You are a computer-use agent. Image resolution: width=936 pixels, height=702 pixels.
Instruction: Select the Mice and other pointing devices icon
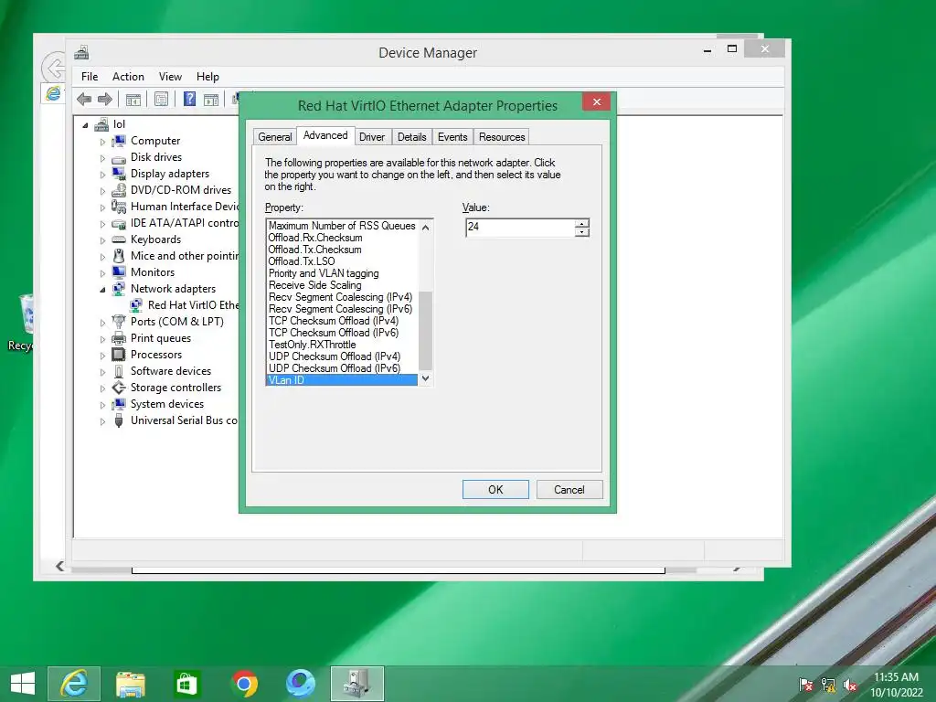120,256
